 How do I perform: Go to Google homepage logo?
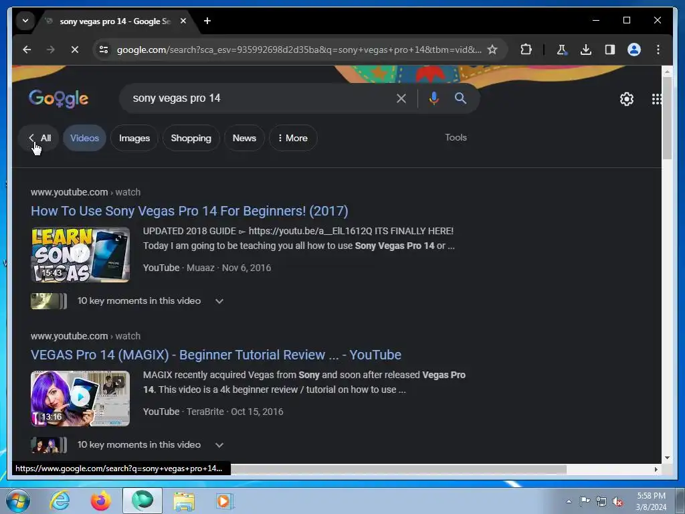(x=59, y=99)
